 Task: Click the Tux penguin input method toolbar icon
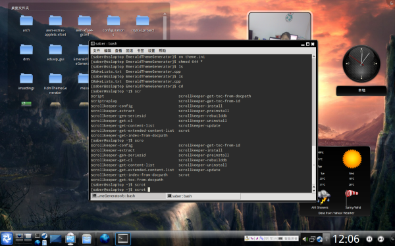(x=247, y=238)
